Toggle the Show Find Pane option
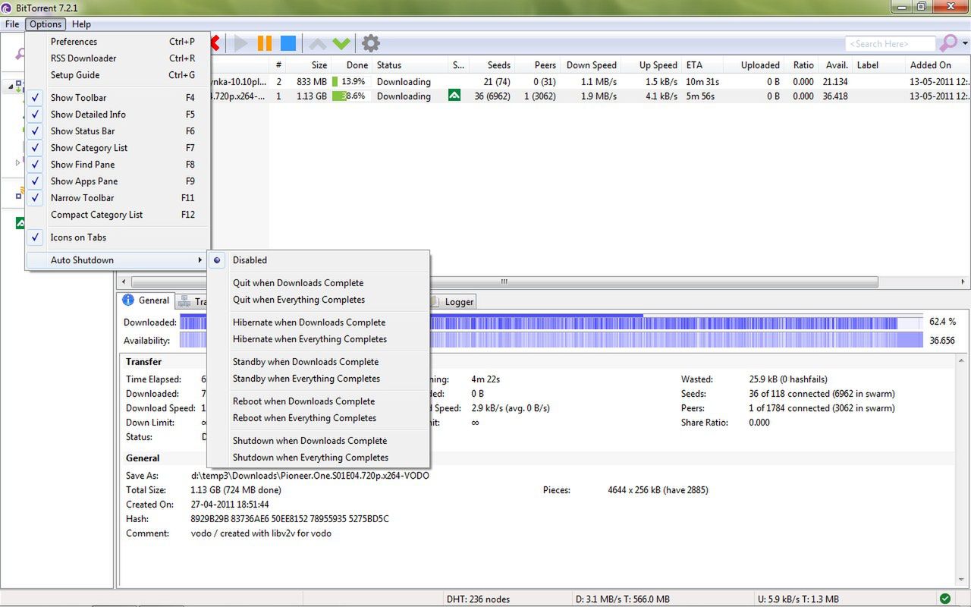Viewport: 971px width, 607px height. (118, 164)
